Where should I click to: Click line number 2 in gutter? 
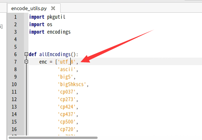(x=15, y=24)
